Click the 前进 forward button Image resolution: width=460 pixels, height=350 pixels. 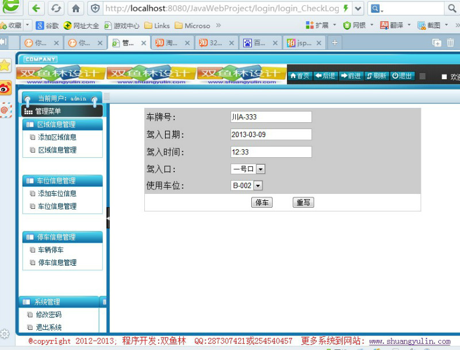click(x=351, y=76)
